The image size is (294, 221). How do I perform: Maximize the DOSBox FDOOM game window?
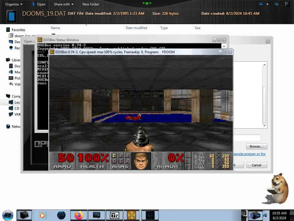click(225, 52)
